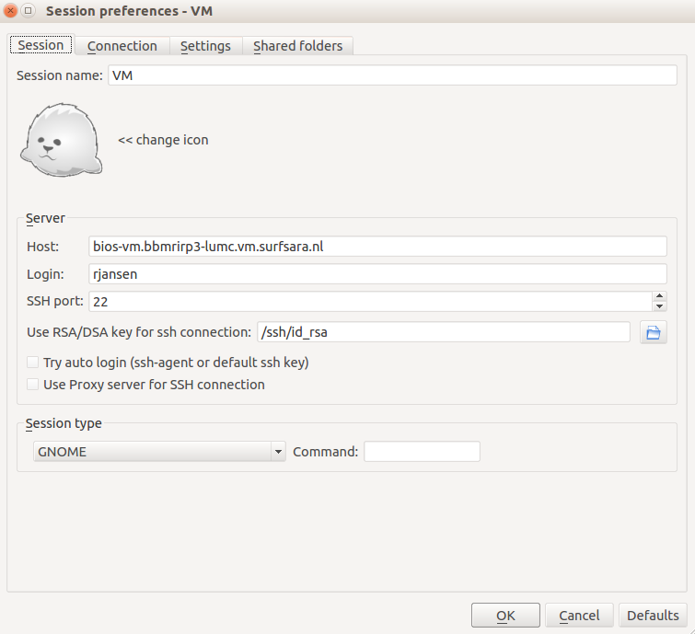695x634 pixels.
Task: Click the Command text field
Action: (422, 452)
